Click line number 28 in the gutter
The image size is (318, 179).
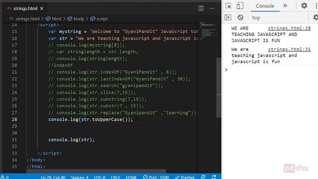(x=14, y=119)
